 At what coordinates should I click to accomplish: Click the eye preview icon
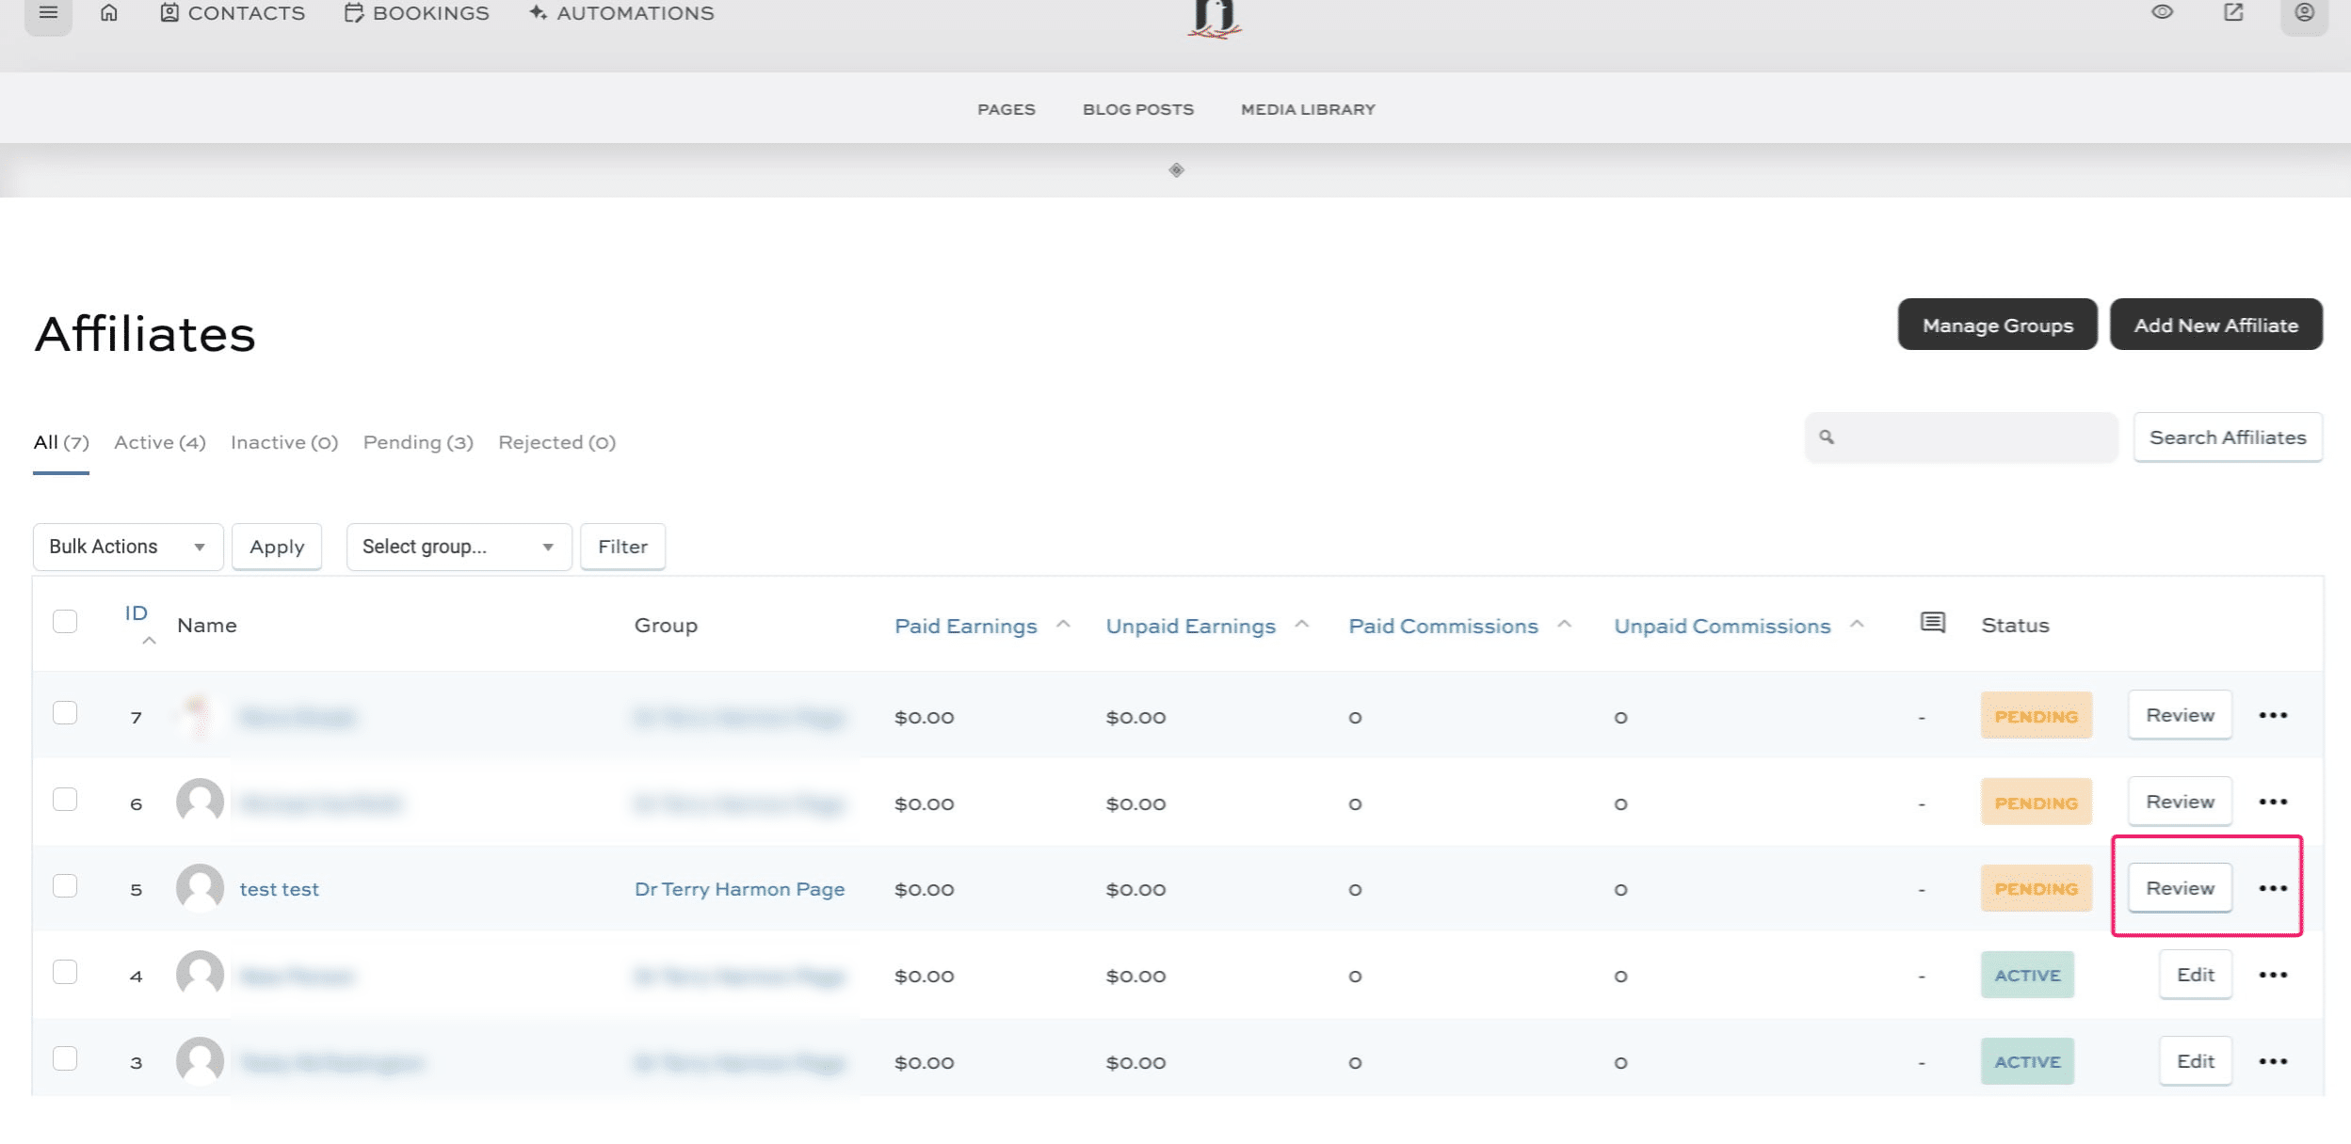pyautogui.click(x=2162, y=12)
